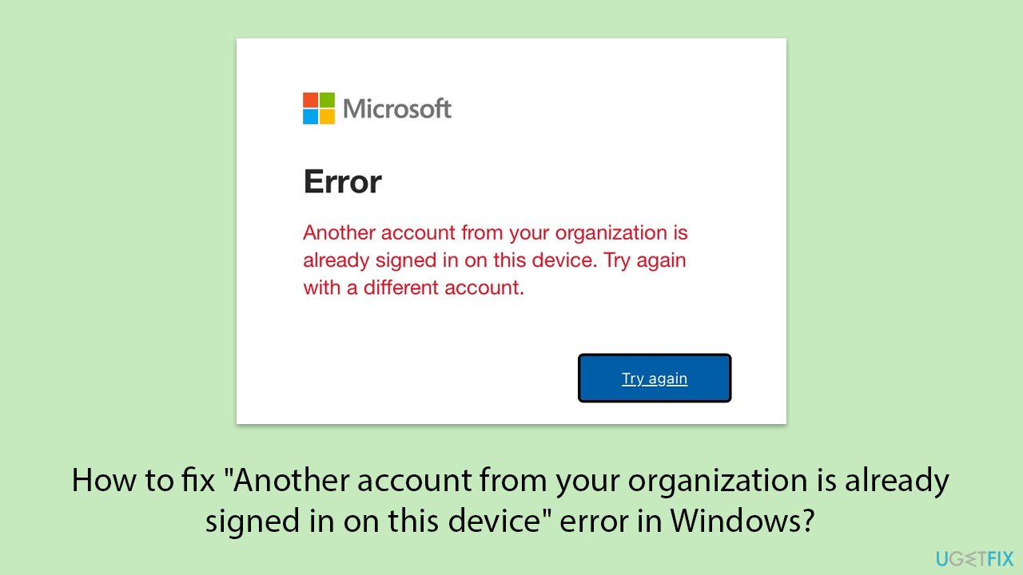Viewport: 1023px width, 575px height.
Task: Follow the underlined Try again link
Action: tap(655, 378)
